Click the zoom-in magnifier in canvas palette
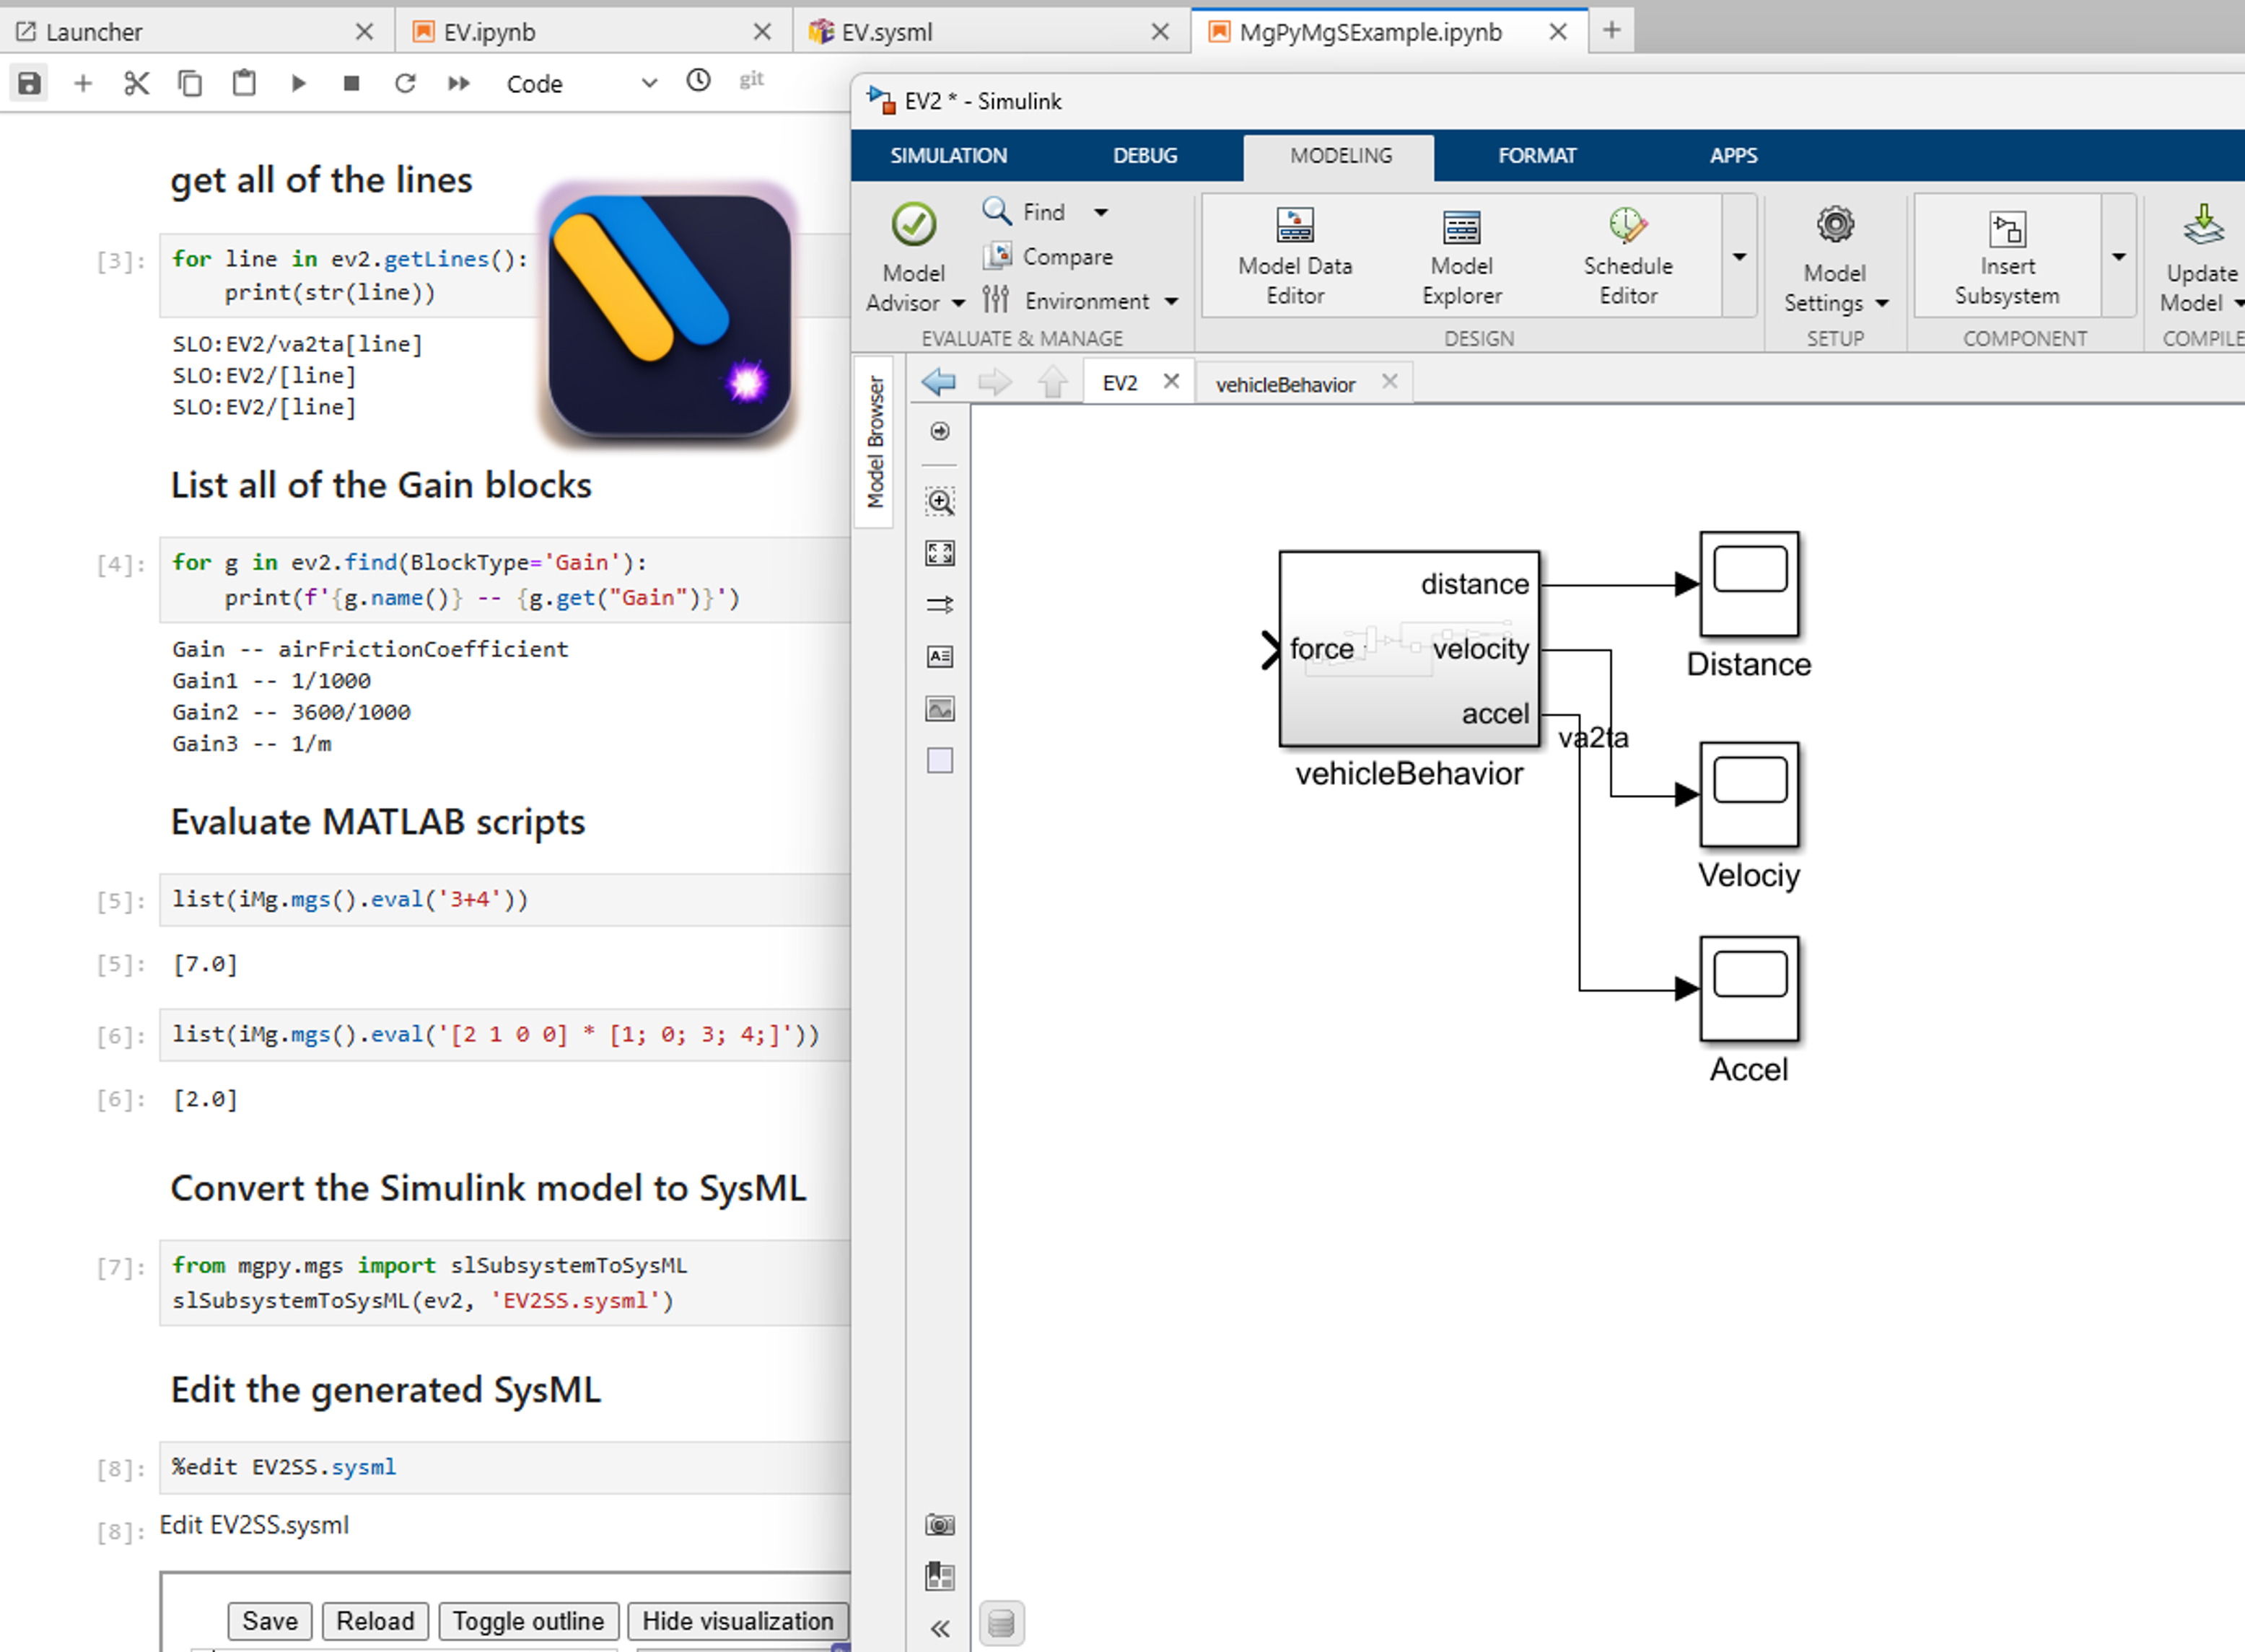 click(x=940, y=501)
